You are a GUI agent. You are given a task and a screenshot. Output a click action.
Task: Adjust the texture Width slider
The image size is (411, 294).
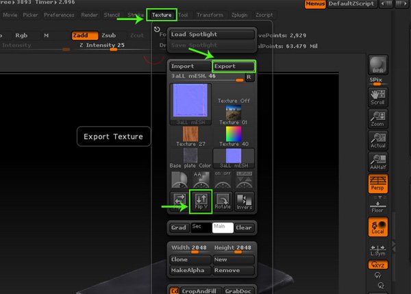pyautogui.click(x=190, y=248)
